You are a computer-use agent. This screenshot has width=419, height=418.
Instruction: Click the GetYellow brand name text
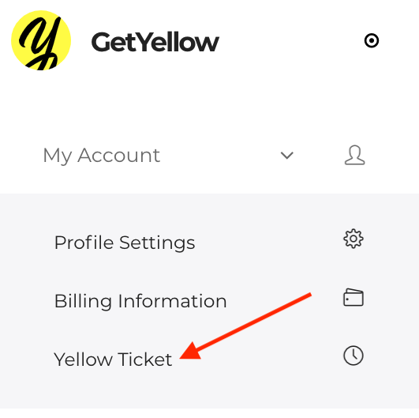coord(155,42)
